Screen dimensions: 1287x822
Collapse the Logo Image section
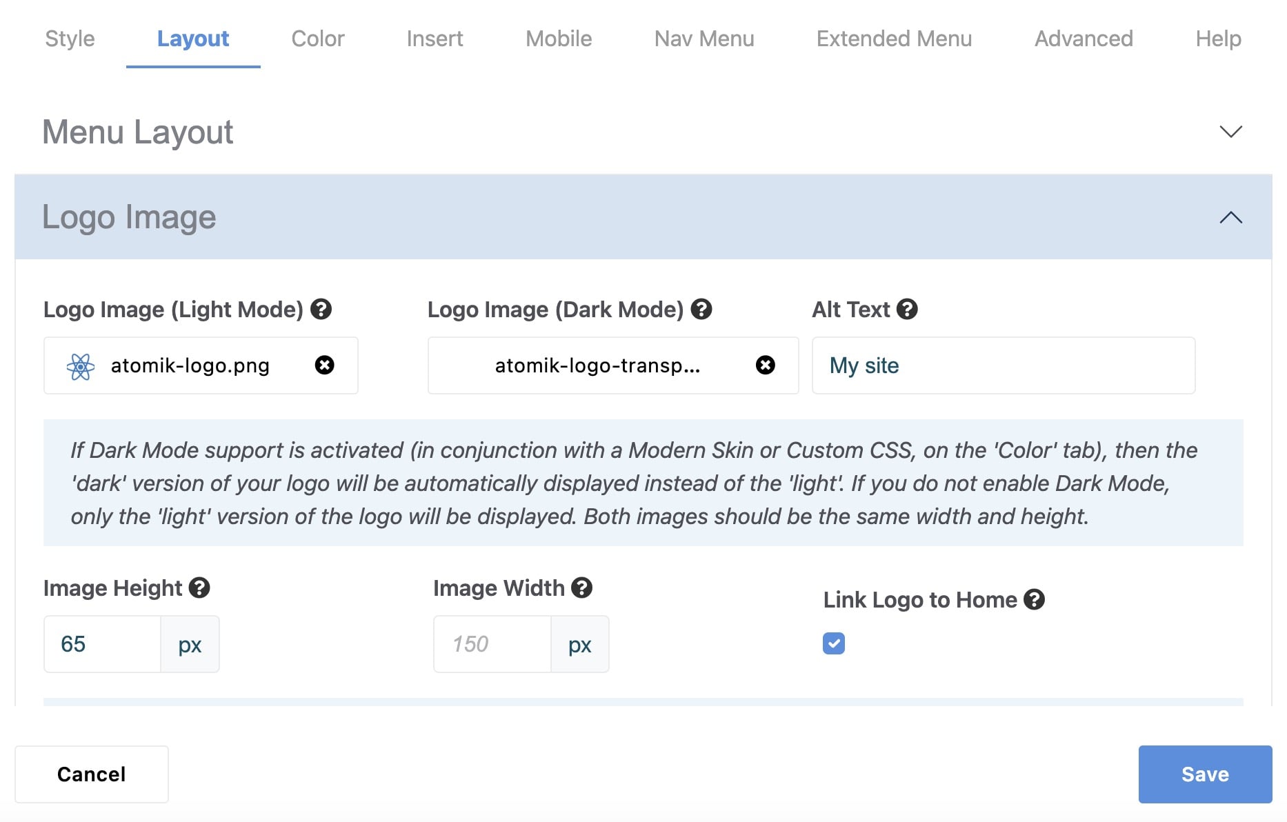(1230, 217)
